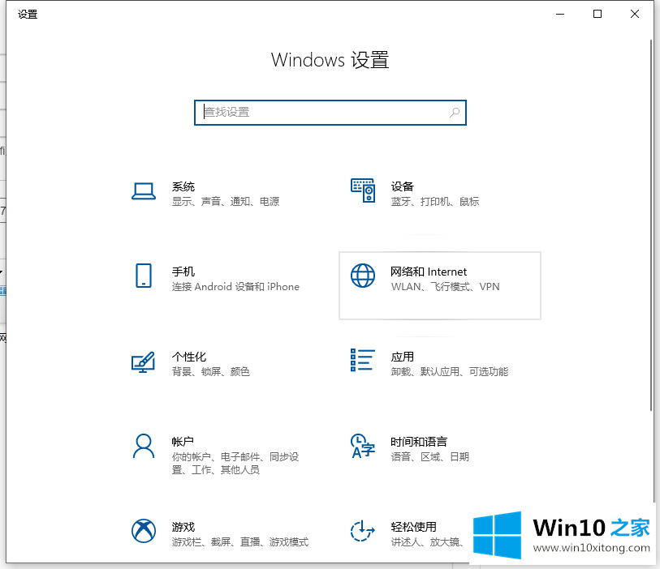The width and height of the screenshot is (660, 569).
Task: Open the 轻松使用 settings title
Action: 413,527
